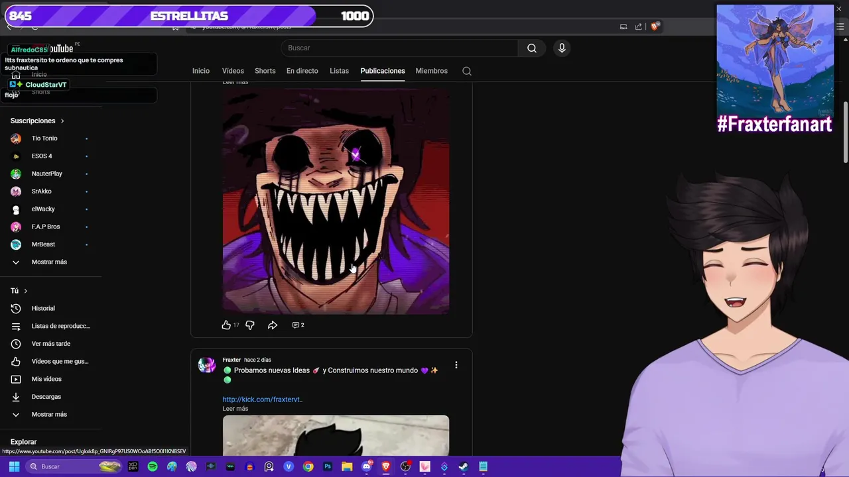Switch to the Shorts channel tab
This screenshot has height=477, width=849.
265,71
